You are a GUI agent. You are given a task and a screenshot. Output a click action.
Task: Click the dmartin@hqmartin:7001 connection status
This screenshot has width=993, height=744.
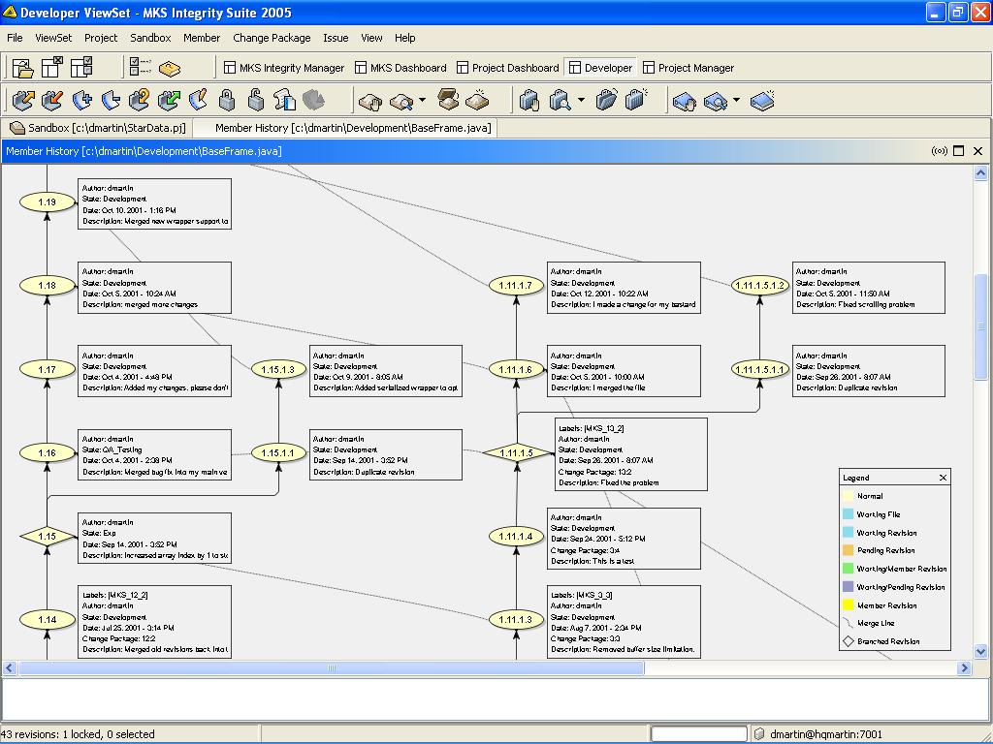pyautogui.click(x=825, y=734)
